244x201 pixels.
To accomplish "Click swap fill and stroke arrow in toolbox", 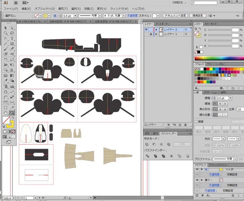I will click(x=13, y=118).
